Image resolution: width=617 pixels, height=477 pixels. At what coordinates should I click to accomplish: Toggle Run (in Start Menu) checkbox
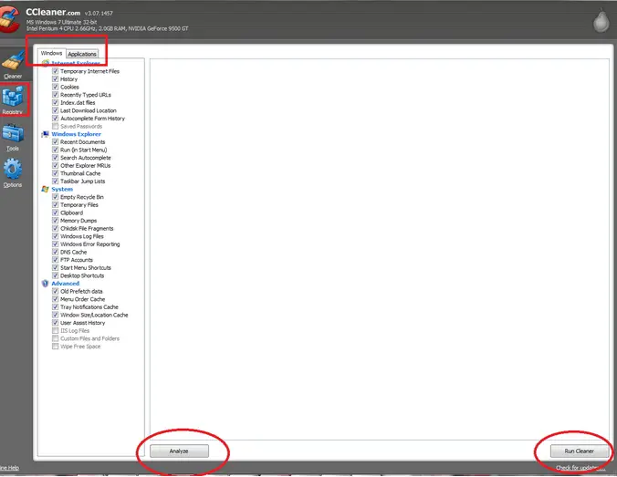tap(56, 150)
